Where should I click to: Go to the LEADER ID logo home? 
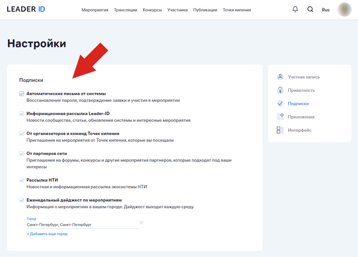pyautogui.click(x=26, y=10)
